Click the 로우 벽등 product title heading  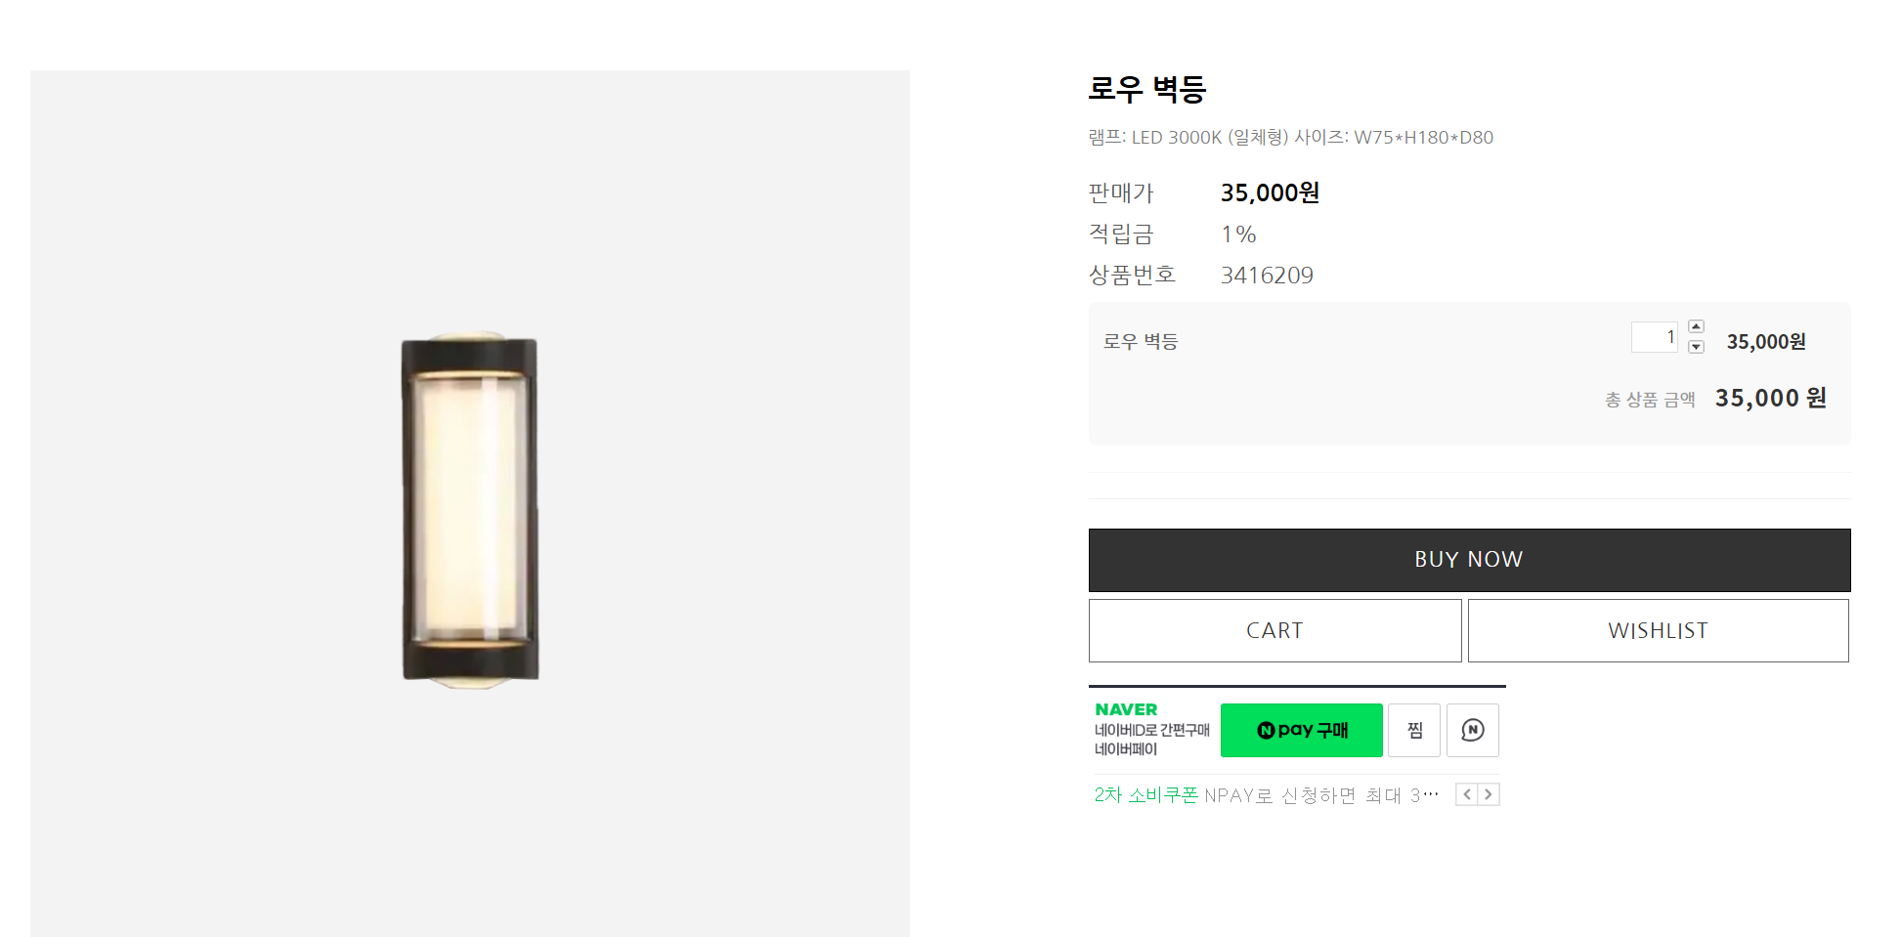(1147, 89)
